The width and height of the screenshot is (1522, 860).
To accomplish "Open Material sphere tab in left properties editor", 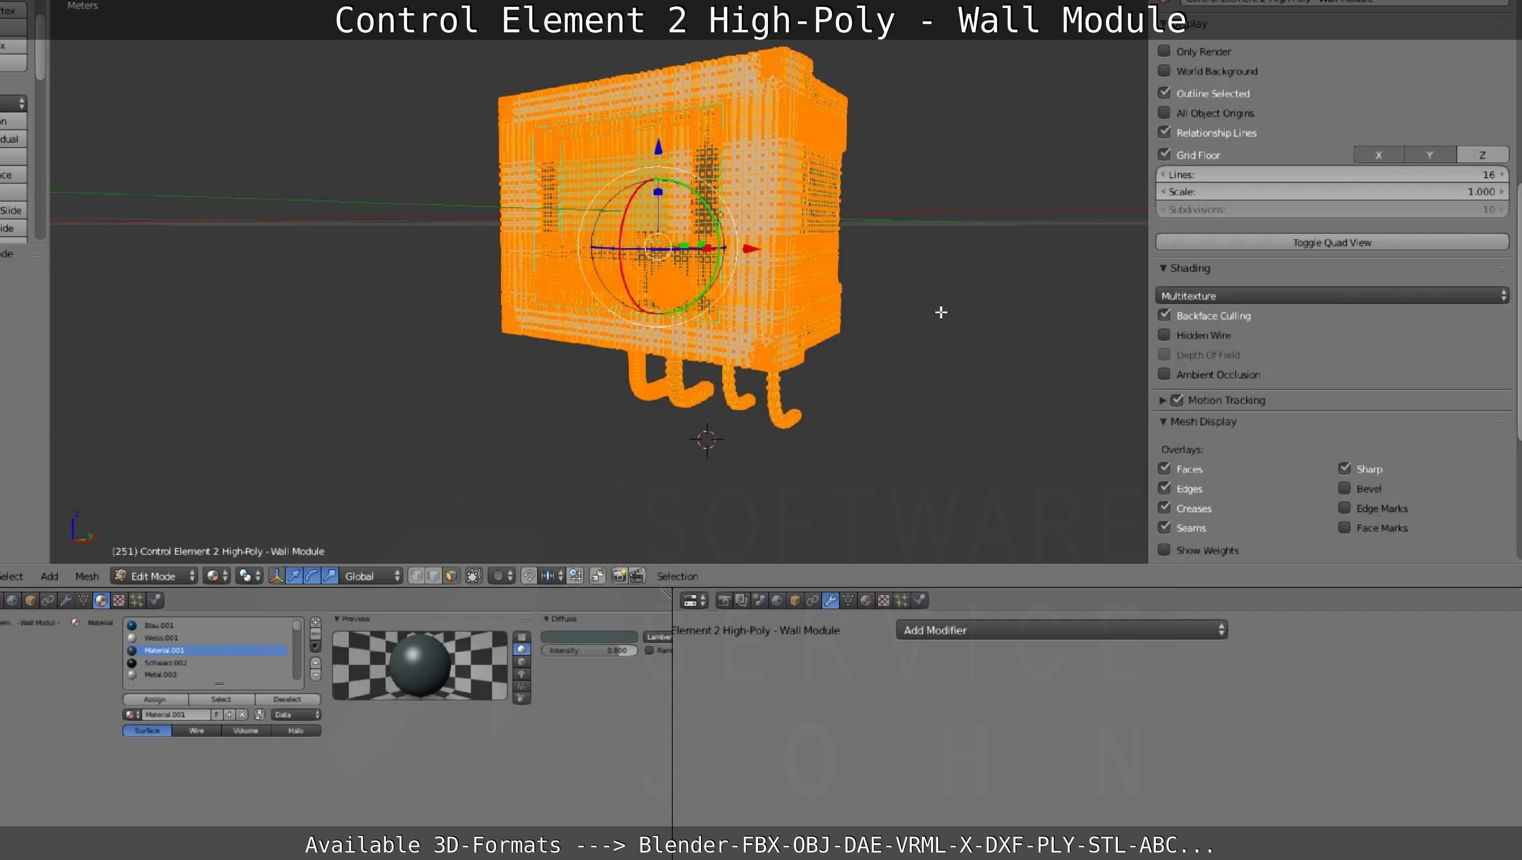I will 101,600.
